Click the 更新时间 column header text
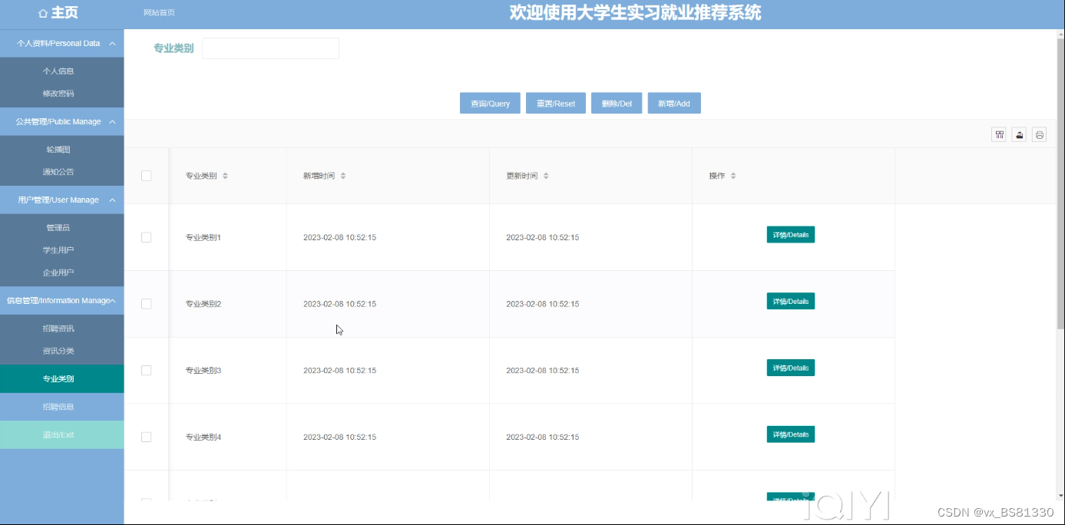The height and width of the screenshot is (525, 1065). tap(521, 176)
